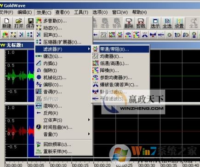Click the 无标题1 sound window title bar
This screenshot has width=200, height=167.
[x=17, y=45]
